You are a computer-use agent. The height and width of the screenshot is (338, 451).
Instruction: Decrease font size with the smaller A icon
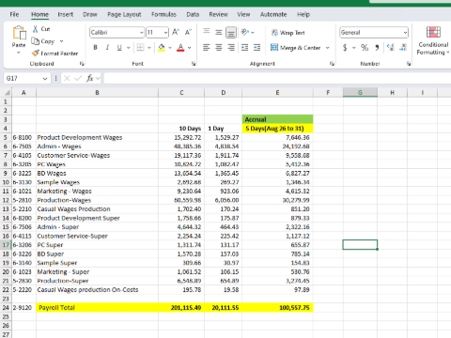pos(188,32)
